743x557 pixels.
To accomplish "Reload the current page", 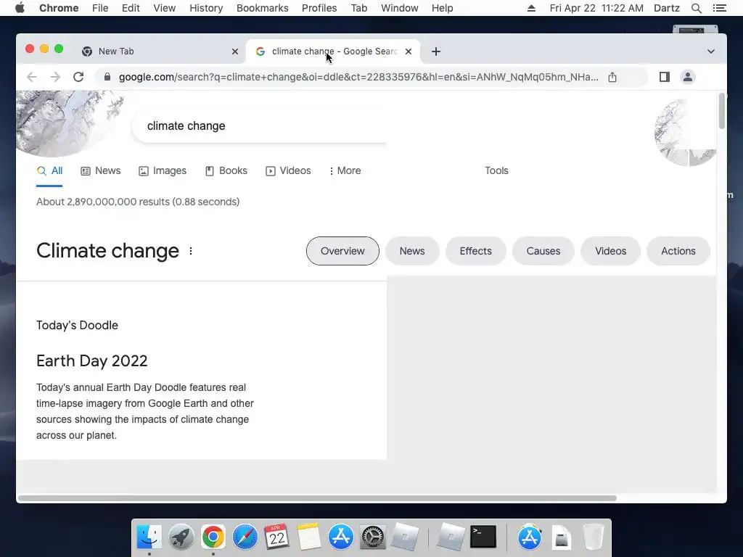I will point(78,77).
